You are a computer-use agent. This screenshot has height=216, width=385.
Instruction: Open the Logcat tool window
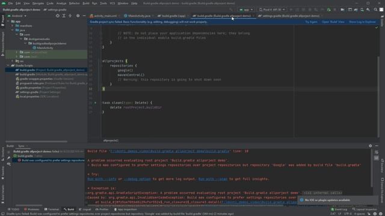pos(85,209)
